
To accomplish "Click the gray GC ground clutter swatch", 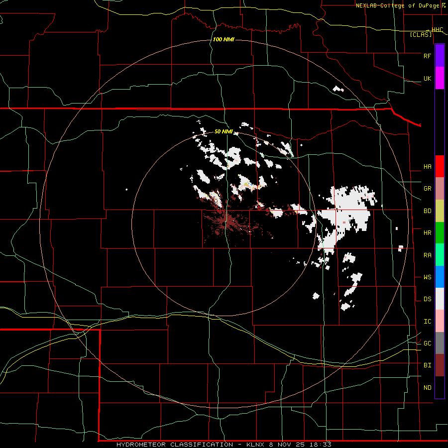I will [440, 343].
